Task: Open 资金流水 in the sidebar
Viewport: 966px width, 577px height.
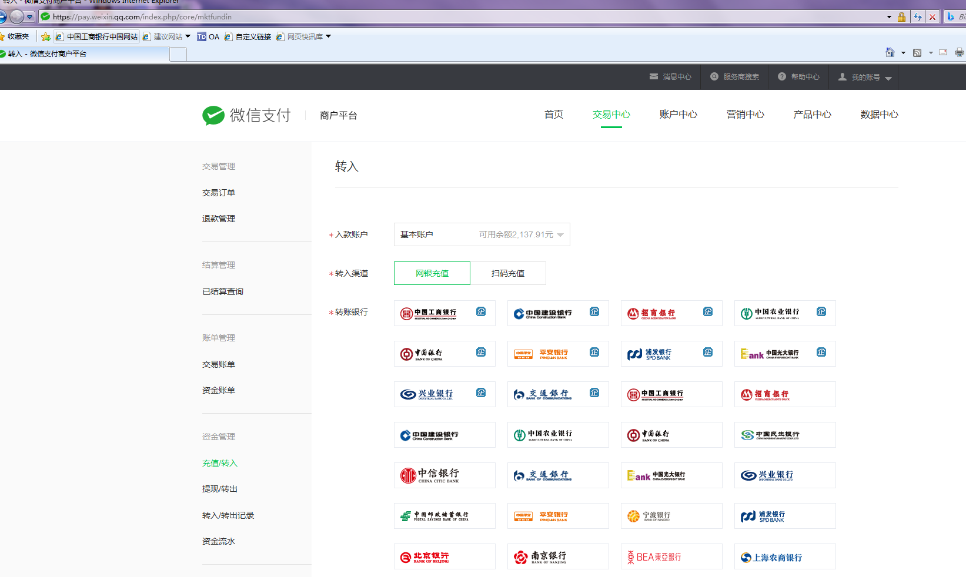Action: (x=219, y=541)
